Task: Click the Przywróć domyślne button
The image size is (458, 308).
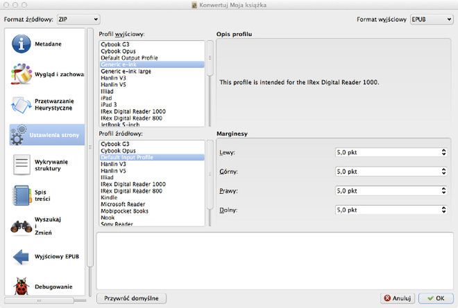Action: 131,298
